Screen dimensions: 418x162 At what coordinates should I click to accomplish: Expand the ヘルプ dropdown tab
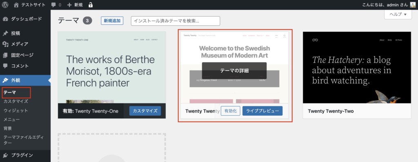pos(398,14)
